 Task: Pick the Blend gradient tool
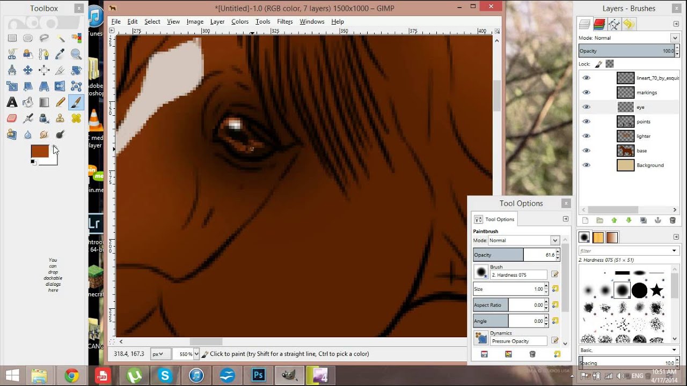point(44,102)
